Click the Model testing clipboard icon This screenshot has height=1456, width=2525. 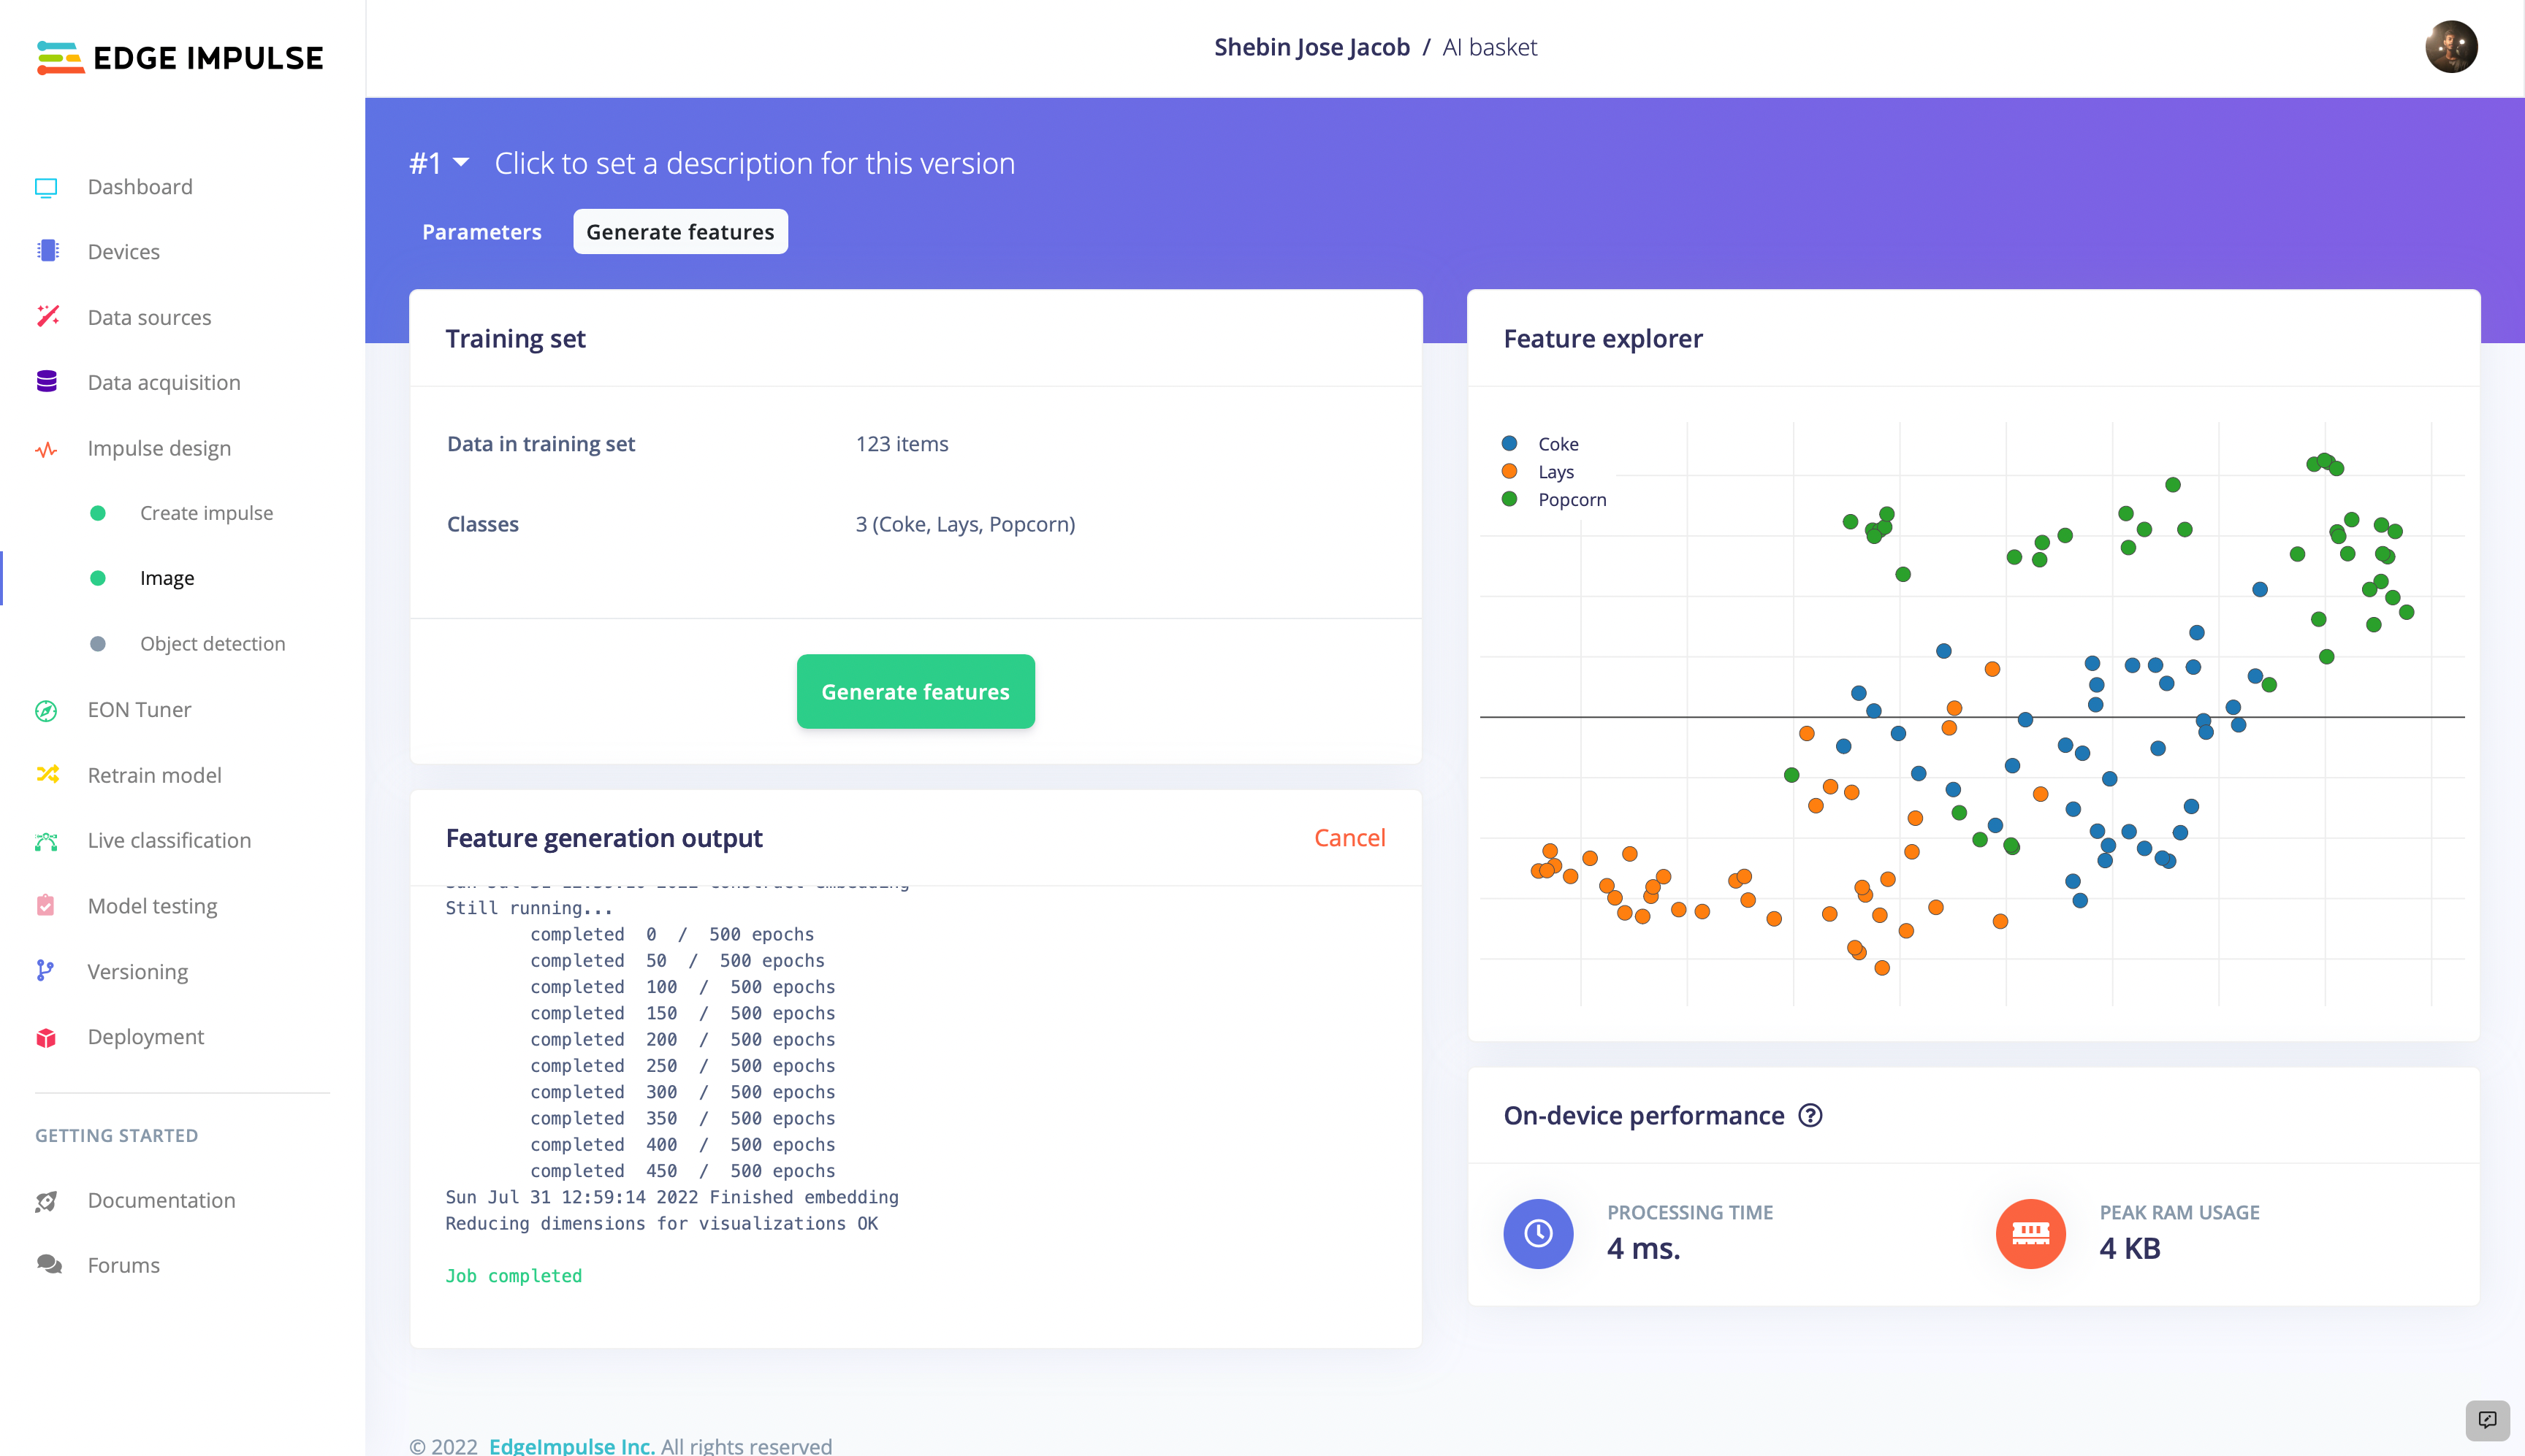pos(46,906)
